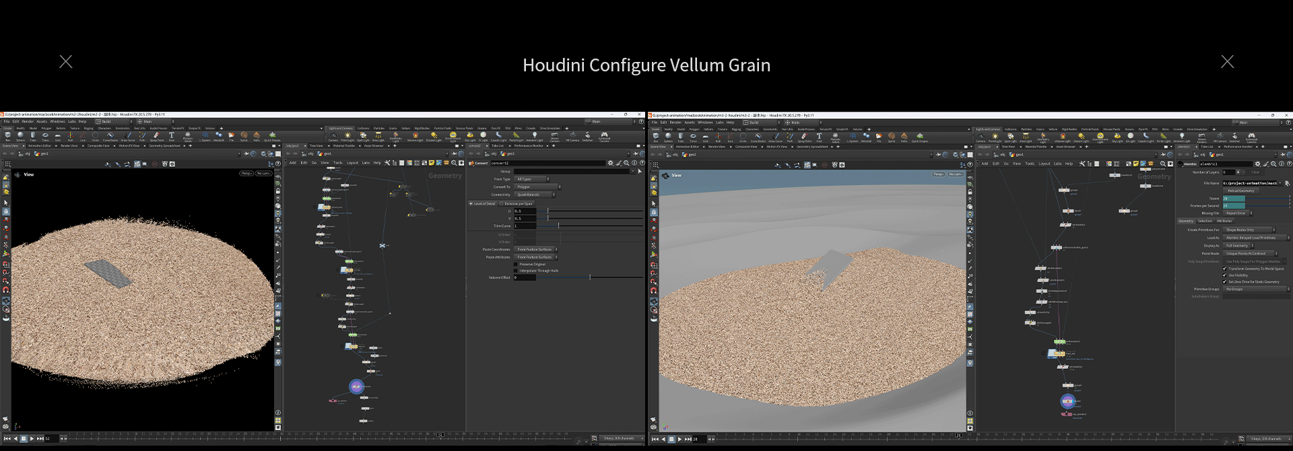Click the Font shelf tool in convert2 window
1293x451 pixels.
tap(172, 137)
